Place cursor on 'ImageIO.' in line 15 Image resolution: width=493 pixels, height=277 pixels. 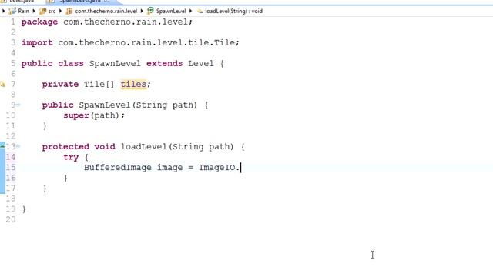tap(219, 168)
